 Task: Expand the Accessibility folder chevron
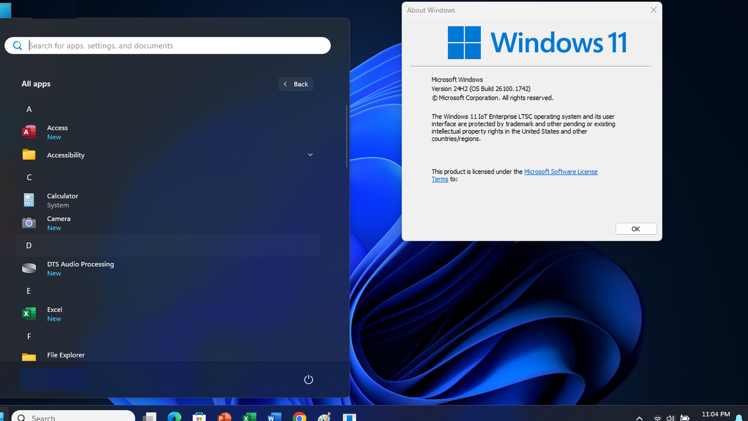tap(310, 155)
